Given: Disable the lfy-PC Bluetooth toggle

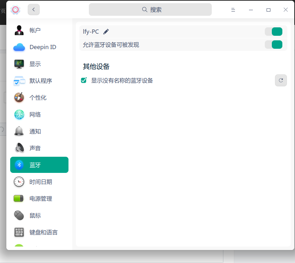Looking at the screenshot, I should pos(273,31).
